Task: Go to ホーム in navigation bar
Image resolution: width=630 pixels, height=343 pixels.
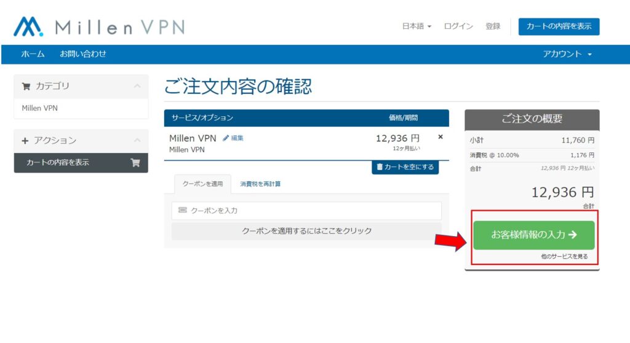Action: click(x=33, y=54)
